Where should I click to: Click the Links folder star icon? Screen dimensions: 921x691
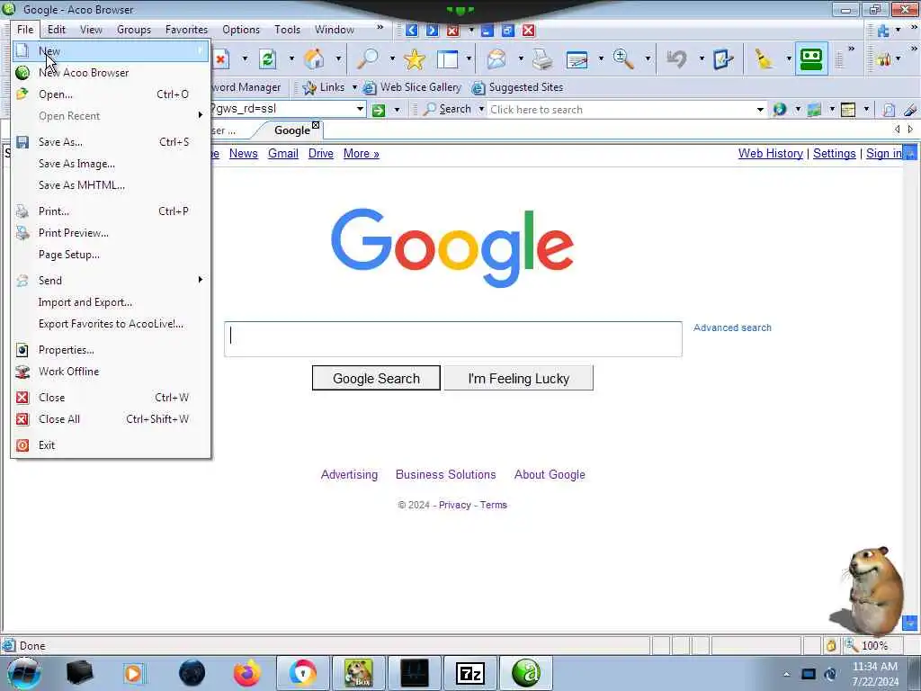point(309,87)
